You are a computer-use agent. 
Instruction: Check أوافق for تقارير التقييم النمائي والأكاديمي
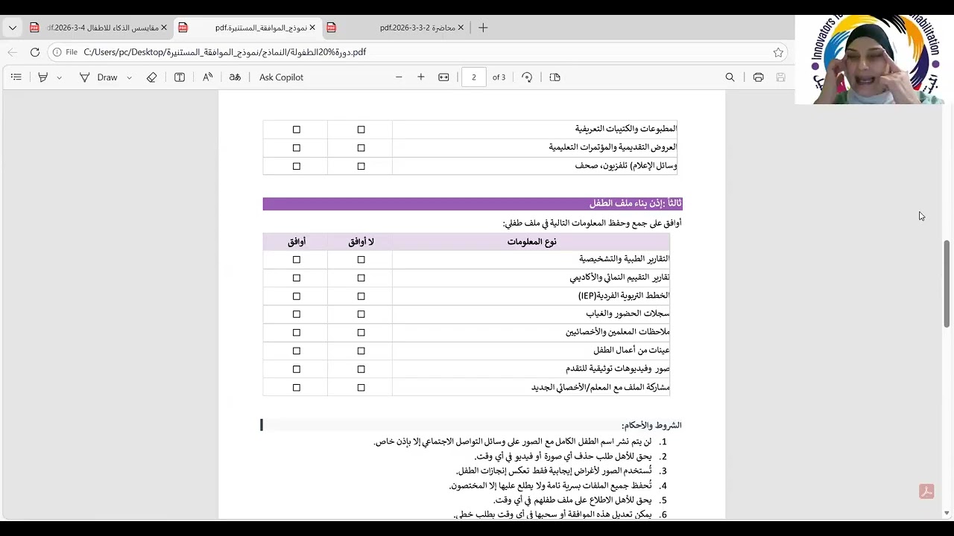click(297, 278)
